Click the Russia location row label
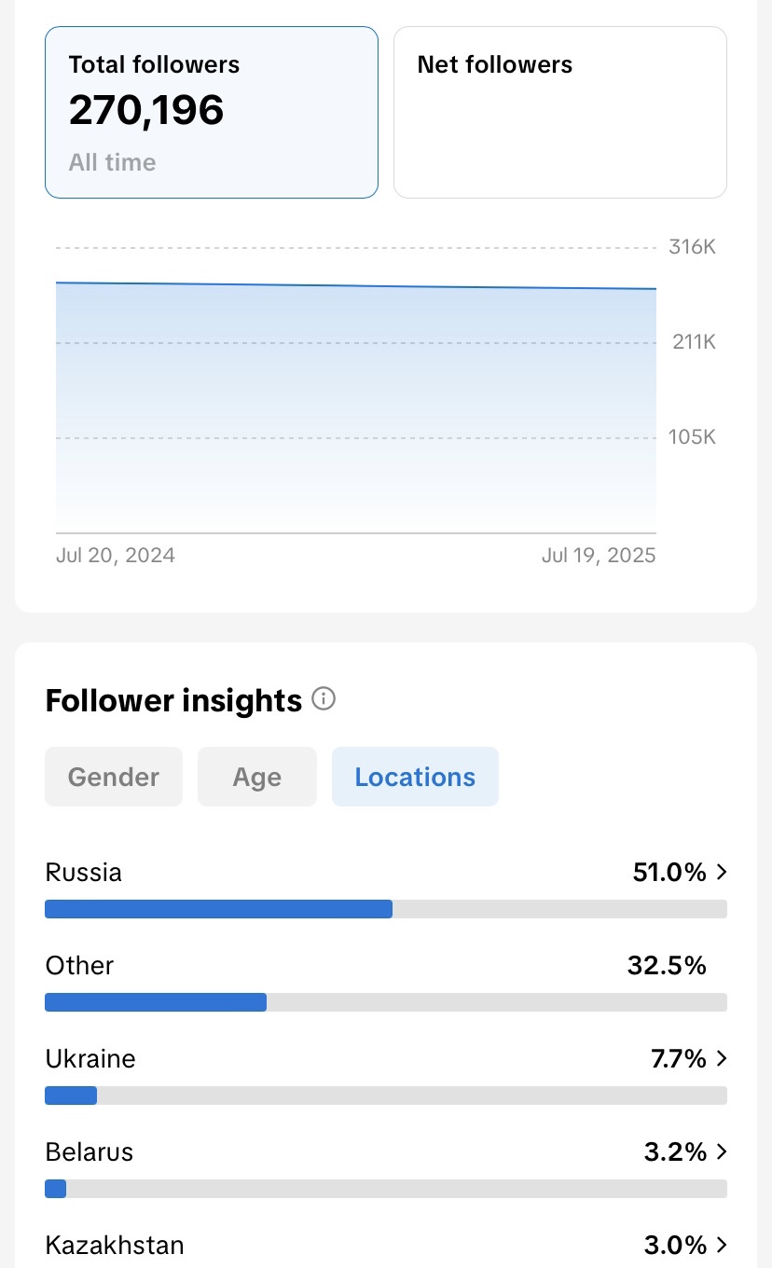 click(84, 873)
